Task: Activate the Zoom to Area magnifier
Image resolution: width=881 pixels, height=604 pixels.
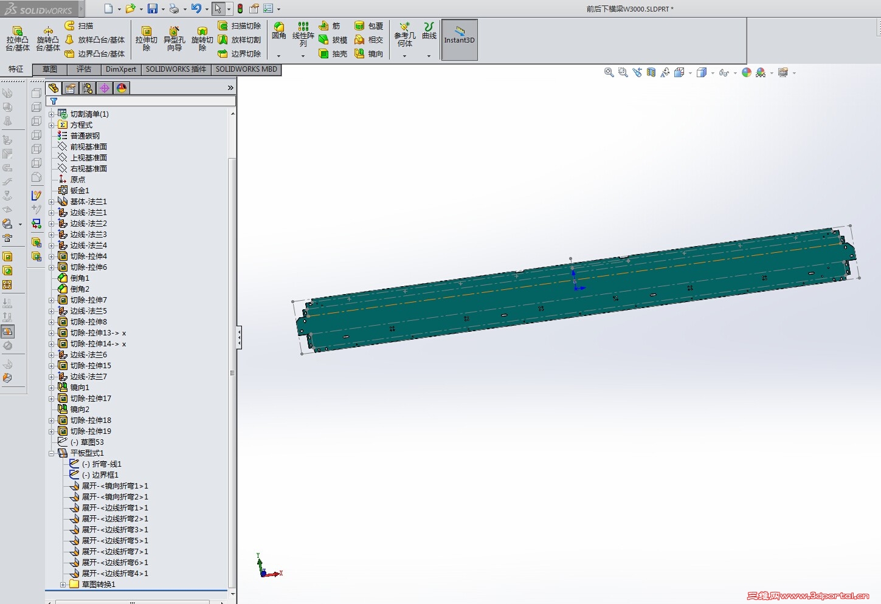Action: point(623,72)
